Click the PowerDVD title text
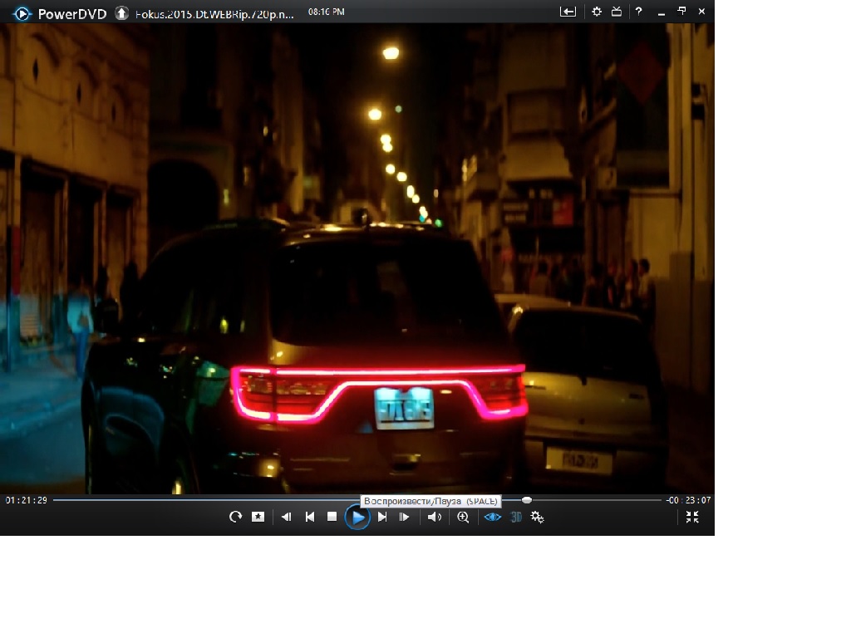851x638 pixels. coord(72,14)
